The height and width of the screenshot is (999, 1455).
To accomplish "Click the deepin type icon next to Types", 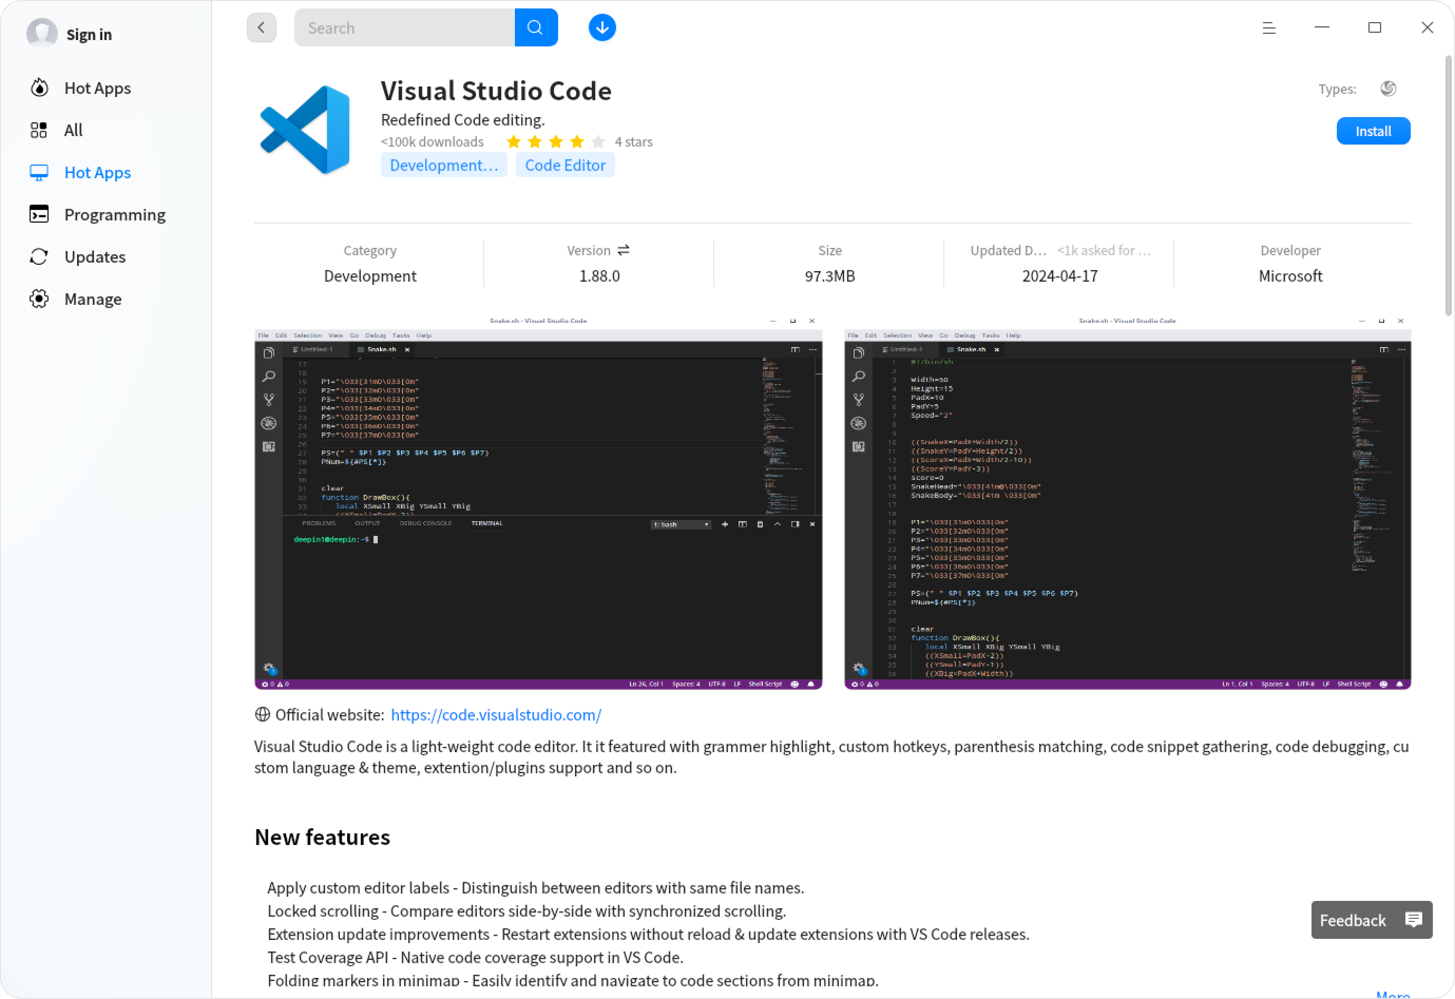I will coord(1388,89).
